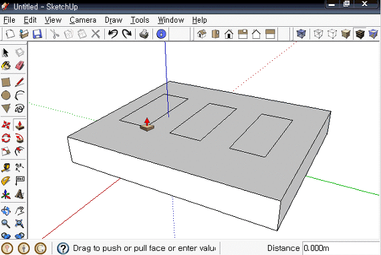This screenshot has width=381, height=255.
Task: Activate the Rectangle drawing tool
Action: click(x=6, y=82)
